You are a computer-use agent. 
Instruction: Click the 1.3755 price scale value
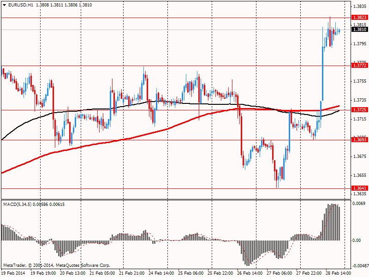[x=360, y=81]
